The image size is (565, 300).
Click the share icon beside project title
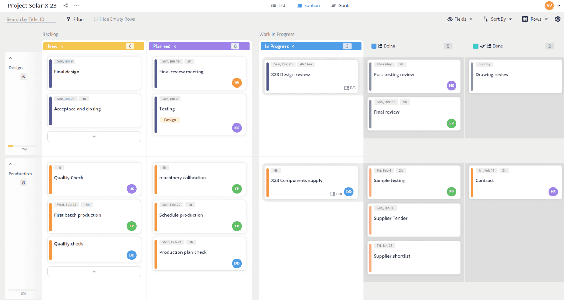coord(65,5)
